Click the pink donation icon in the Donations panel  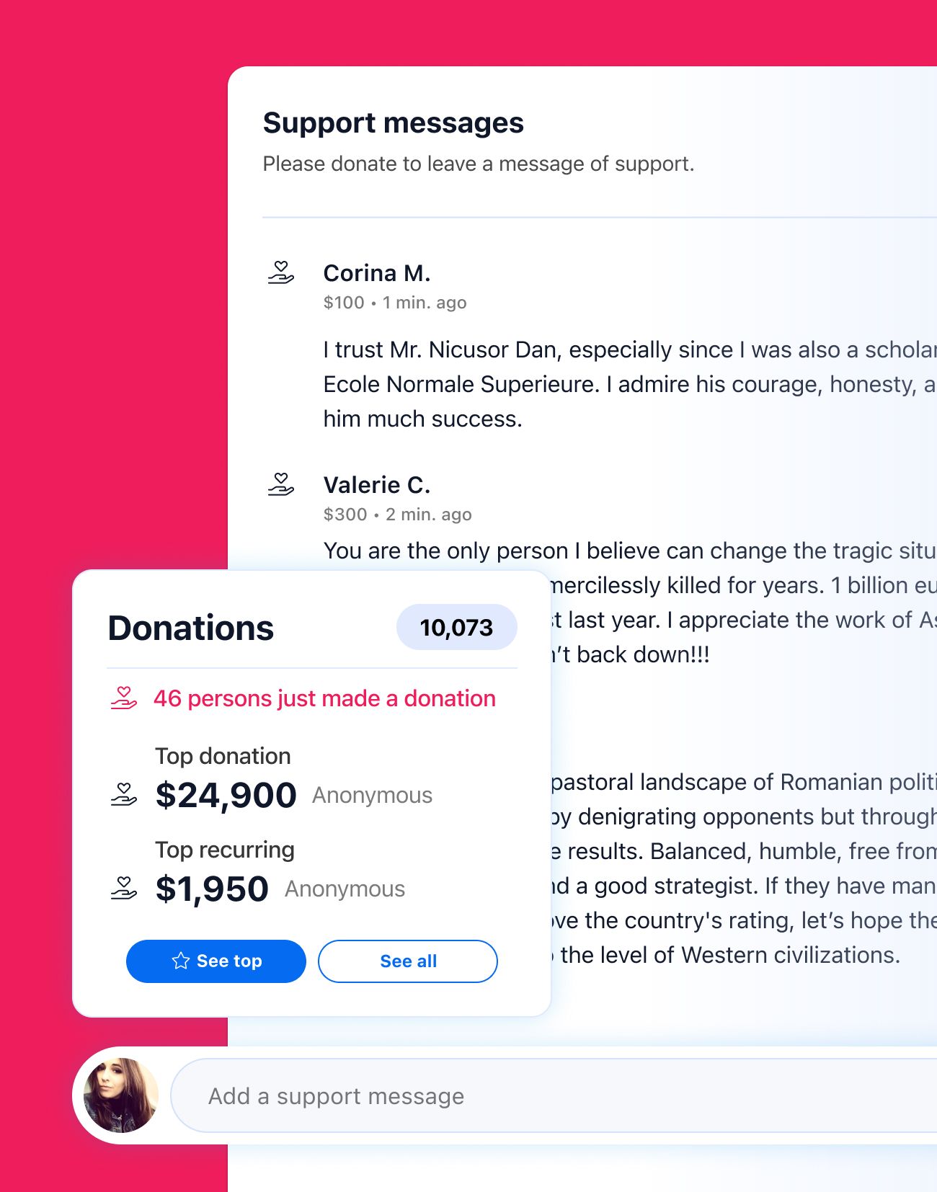coord(124,697)
